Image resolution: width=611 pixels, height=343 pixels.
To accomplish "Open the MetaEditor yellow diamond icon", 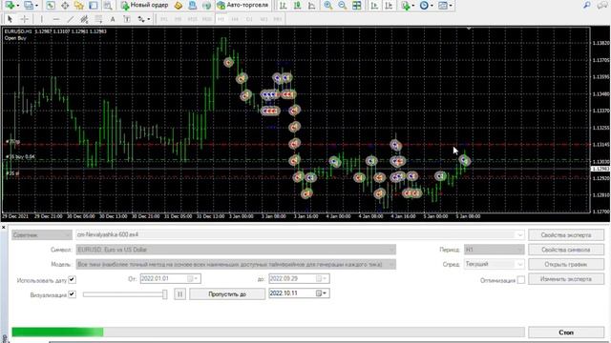I will 179,6.
